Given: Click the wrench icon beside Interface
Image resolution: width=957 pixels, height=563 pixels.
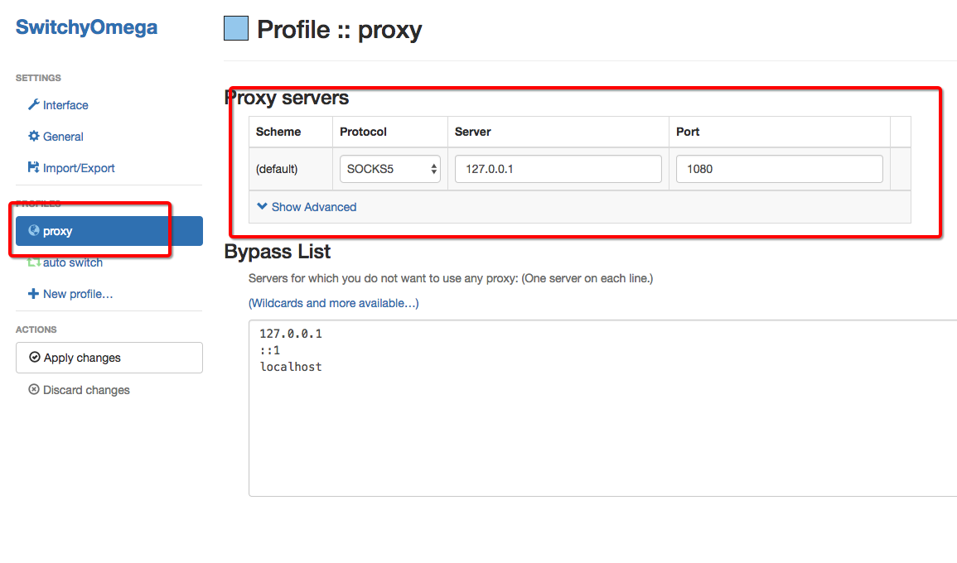Looking at the screenshot, I should point(34,104).
